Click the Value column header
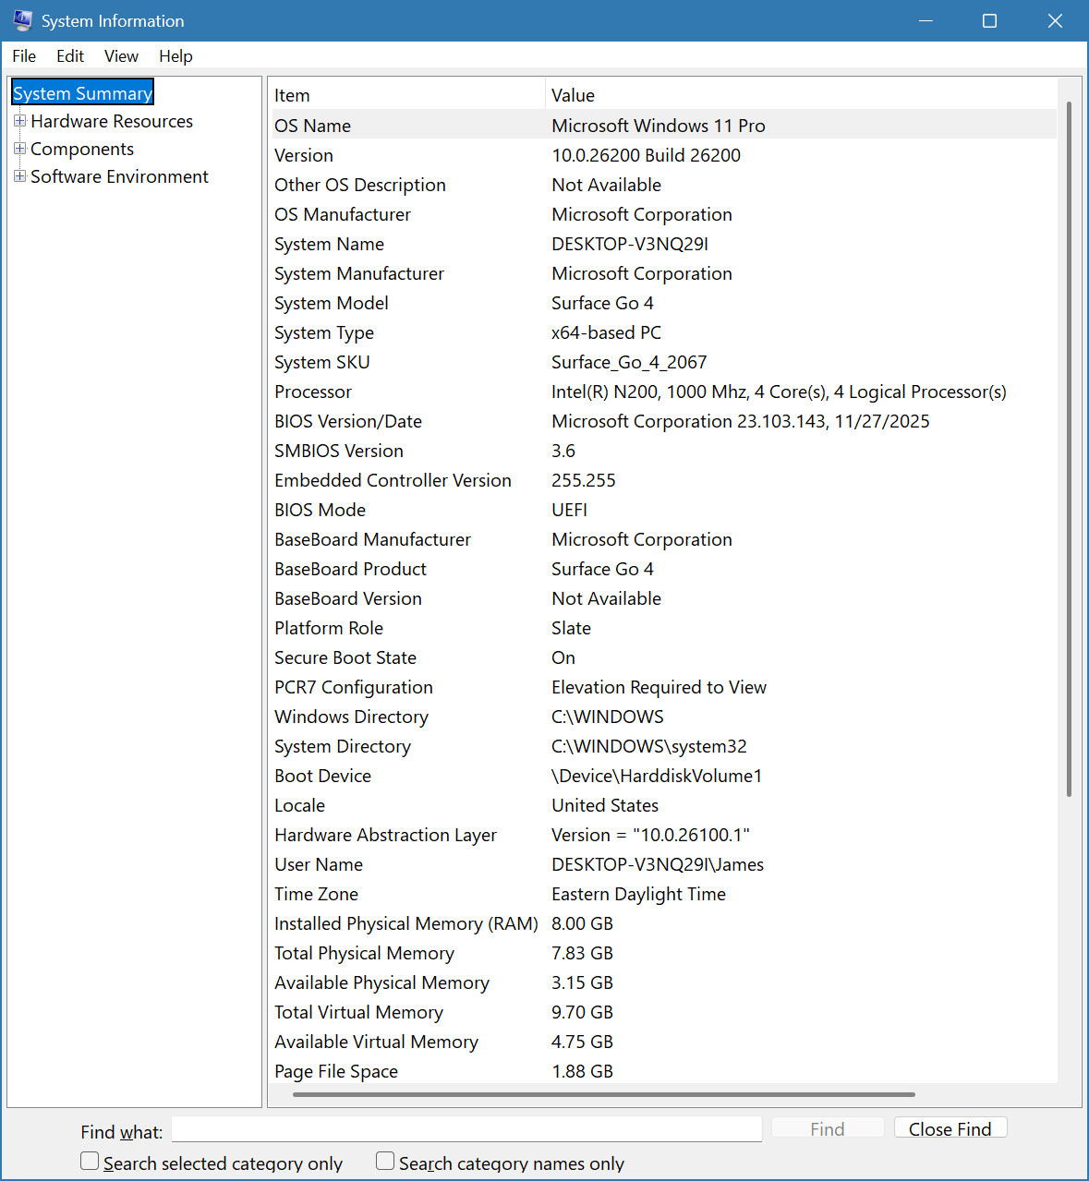 801,95
